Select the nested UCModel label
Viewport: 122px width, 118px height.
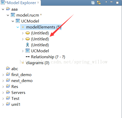click(x=40, y=51)
